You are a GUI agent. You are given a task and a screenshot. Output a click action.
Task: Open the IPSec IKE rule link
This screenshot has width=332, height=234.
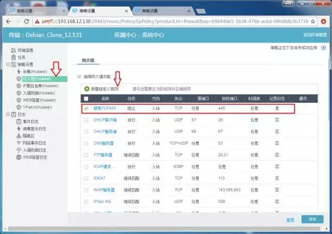102,201
